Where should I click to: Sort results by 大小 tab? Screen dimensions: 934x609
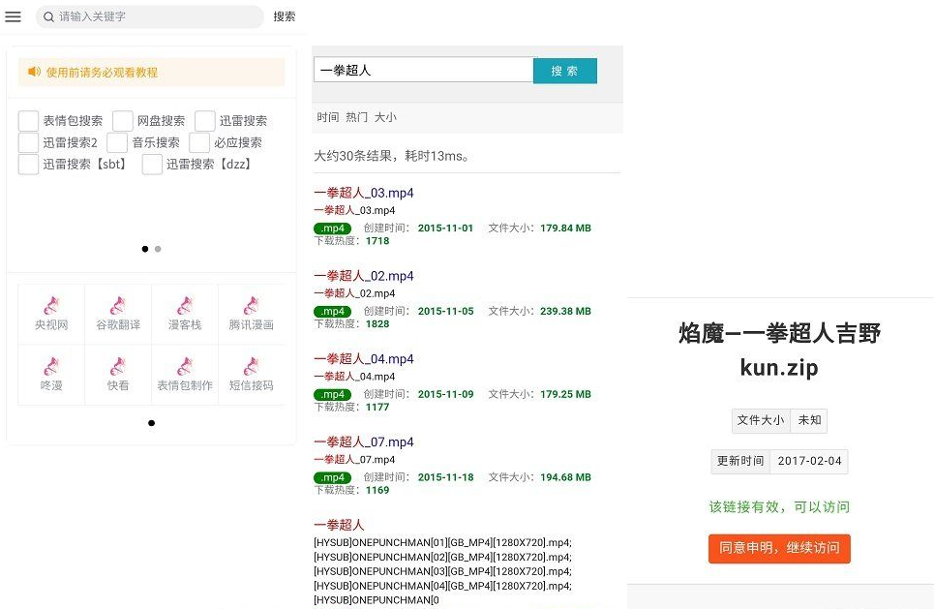[x=385, y=117]
